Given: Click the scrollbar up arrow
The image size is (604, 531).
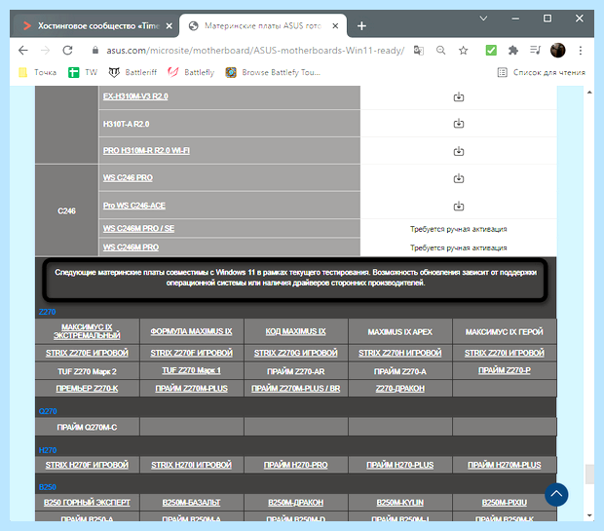Looking at the screenshot, I should pyautogui.click(x=589, y=93).
